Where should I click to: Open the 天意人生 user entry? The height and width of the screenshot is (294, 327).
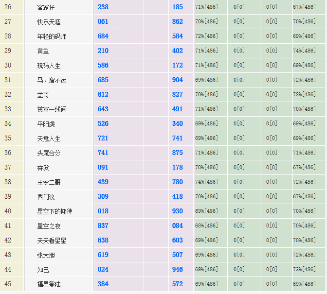tap(49, 138)
